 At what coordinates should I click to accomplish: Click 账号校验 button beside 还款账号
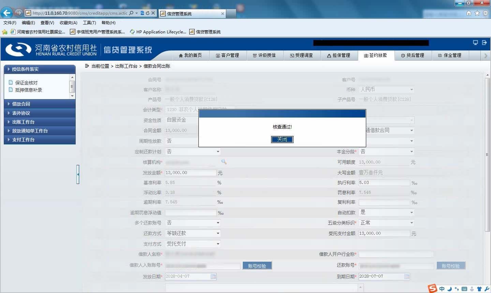point(451,266)
